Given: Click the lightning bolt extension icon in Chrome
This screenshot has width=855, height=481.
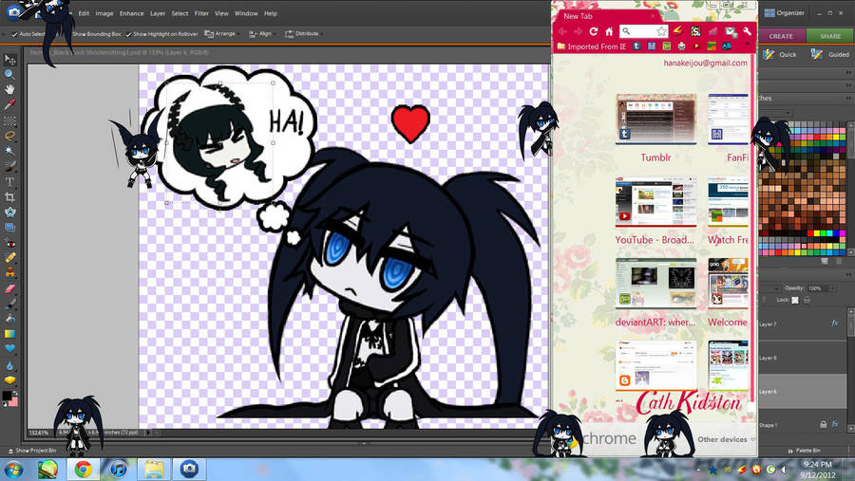Looking at the screenshot, I should click(677, 31).
